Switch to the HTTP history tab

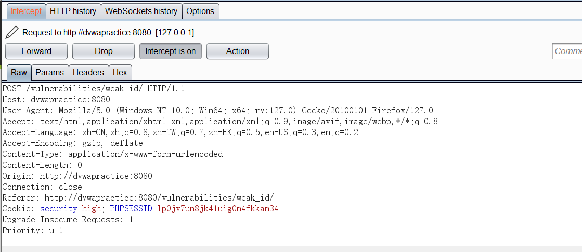[73, 11]
